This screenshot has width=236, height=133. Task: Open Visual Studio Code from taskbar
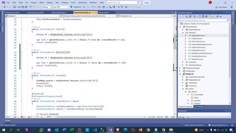(x=95, y=130)
